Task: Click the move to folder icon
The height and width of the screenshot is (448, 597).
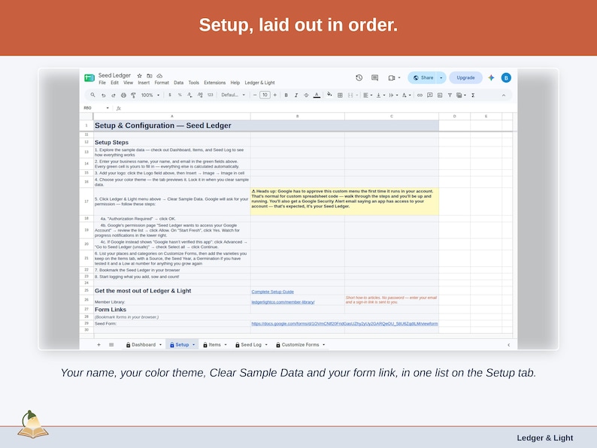Action: click(150, 76)
